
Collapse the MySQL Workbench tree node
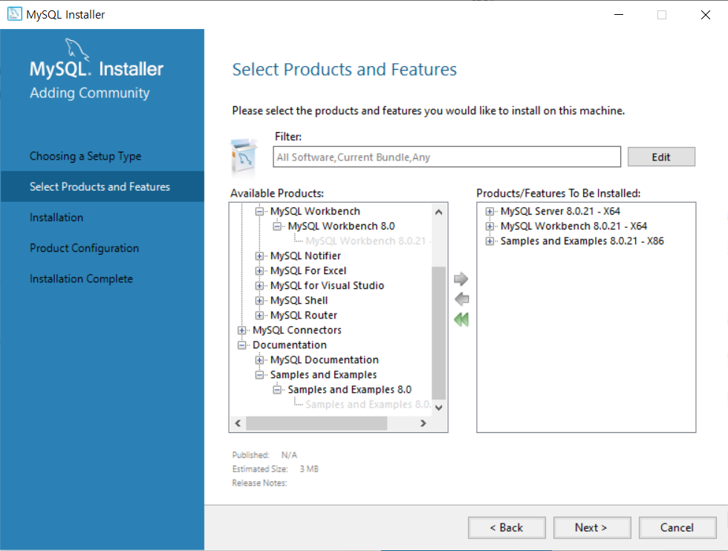point(259,212)
